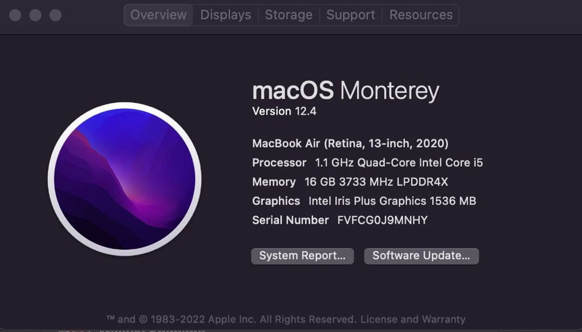582x332 pixels.
Task: Click the Processor specification line
Action: pos(368,162)
